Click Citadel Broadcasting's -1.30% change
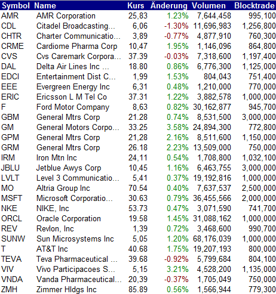Screen dimensions: 276x294 tap(176, 26)
